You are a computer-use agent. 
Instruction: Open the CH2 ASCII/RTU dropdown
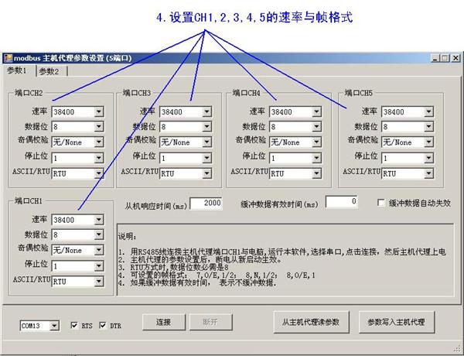pos(77,173)
